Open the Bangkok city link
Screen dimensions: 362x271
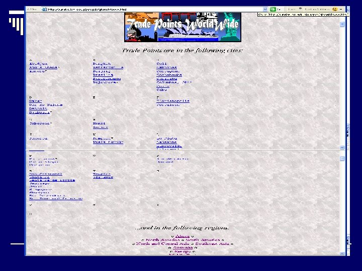click(102, 64)
